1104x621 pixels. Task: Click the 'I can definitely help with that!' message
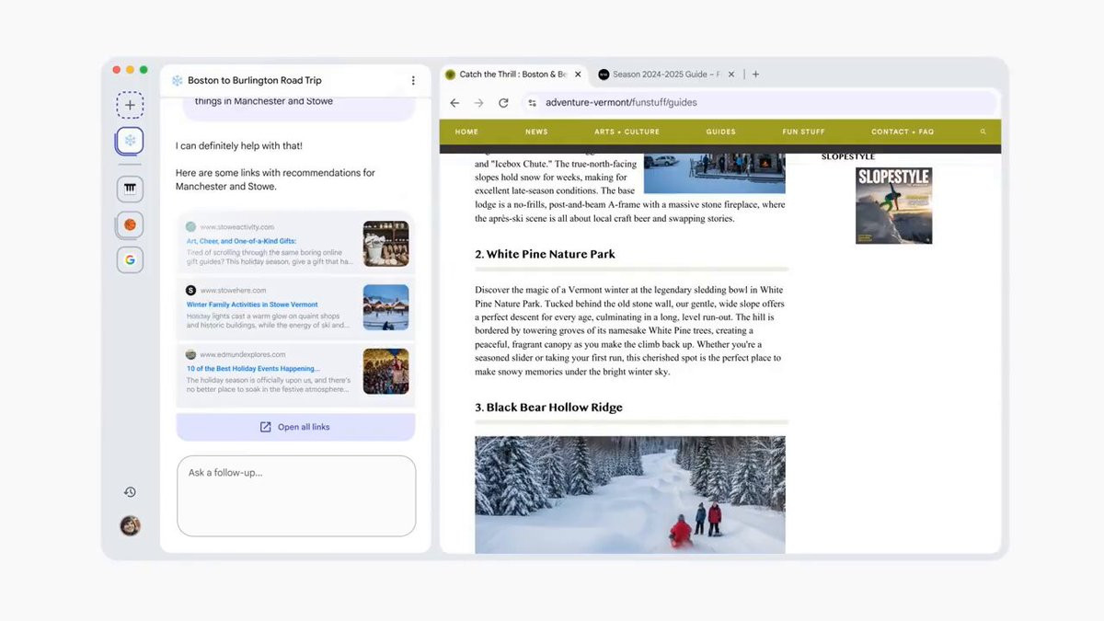click(239, 145)
